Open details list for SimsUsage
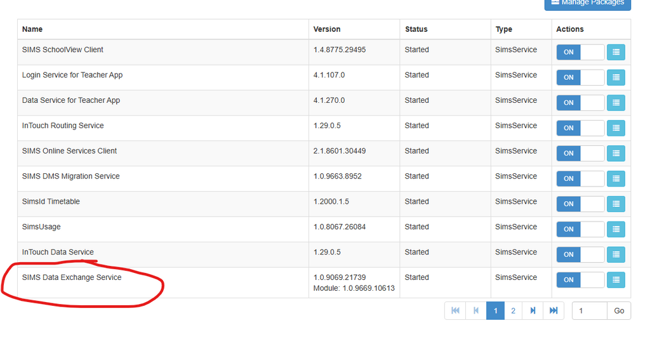Image resolution: width=650 pixels, height=337 pixels. 616,229
